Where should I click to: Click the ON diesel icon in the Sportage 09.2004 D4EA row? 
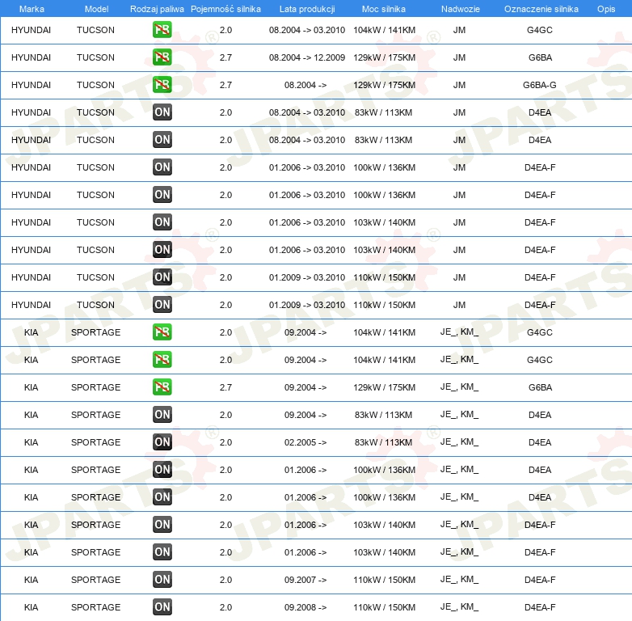pos(162,414)
